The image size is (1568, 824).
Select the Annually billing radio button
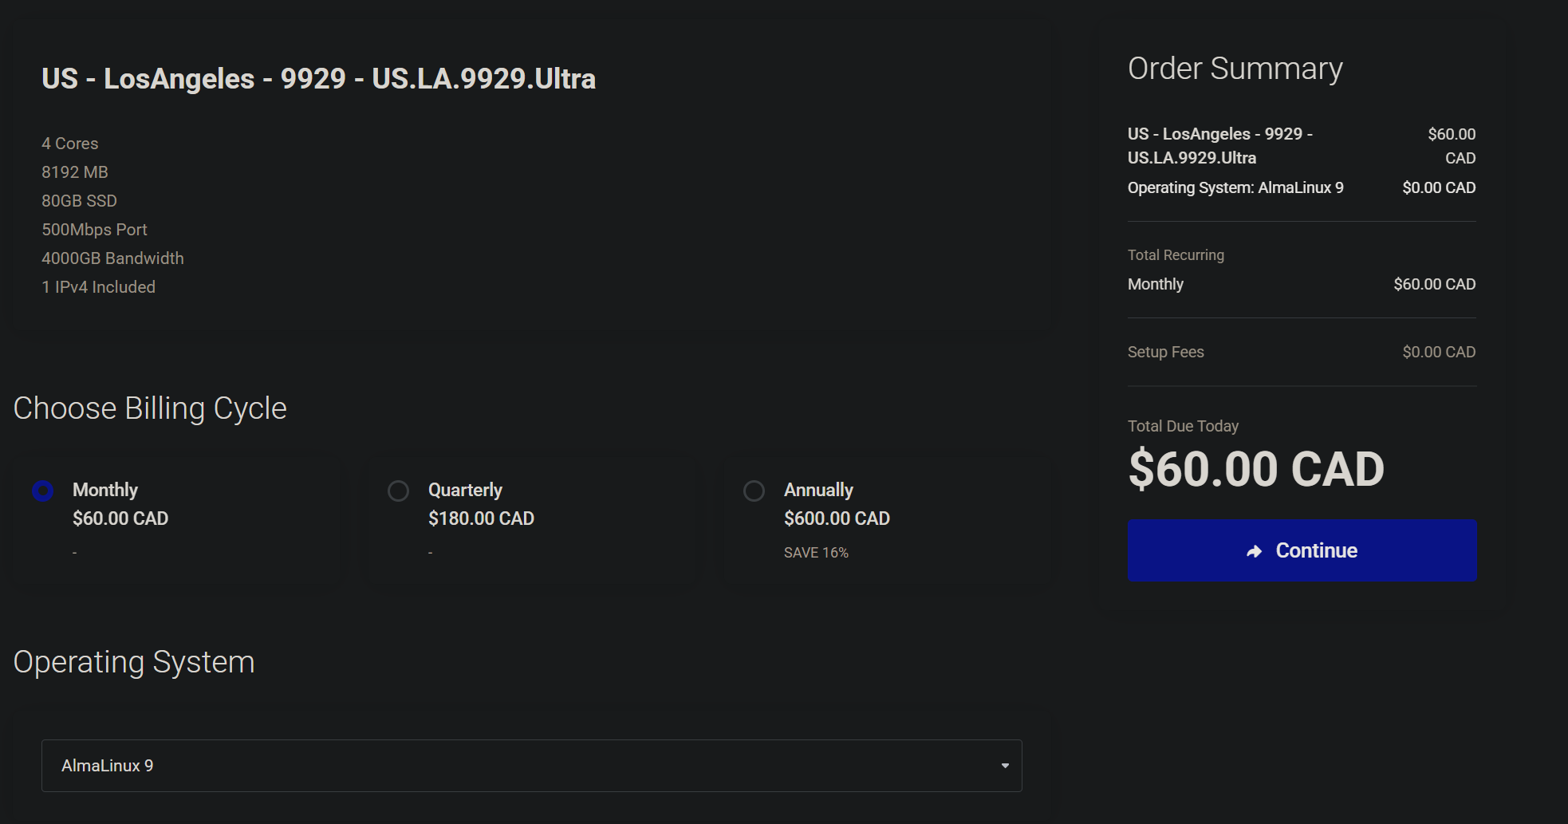pyautogui.click(x=754, y=491)
